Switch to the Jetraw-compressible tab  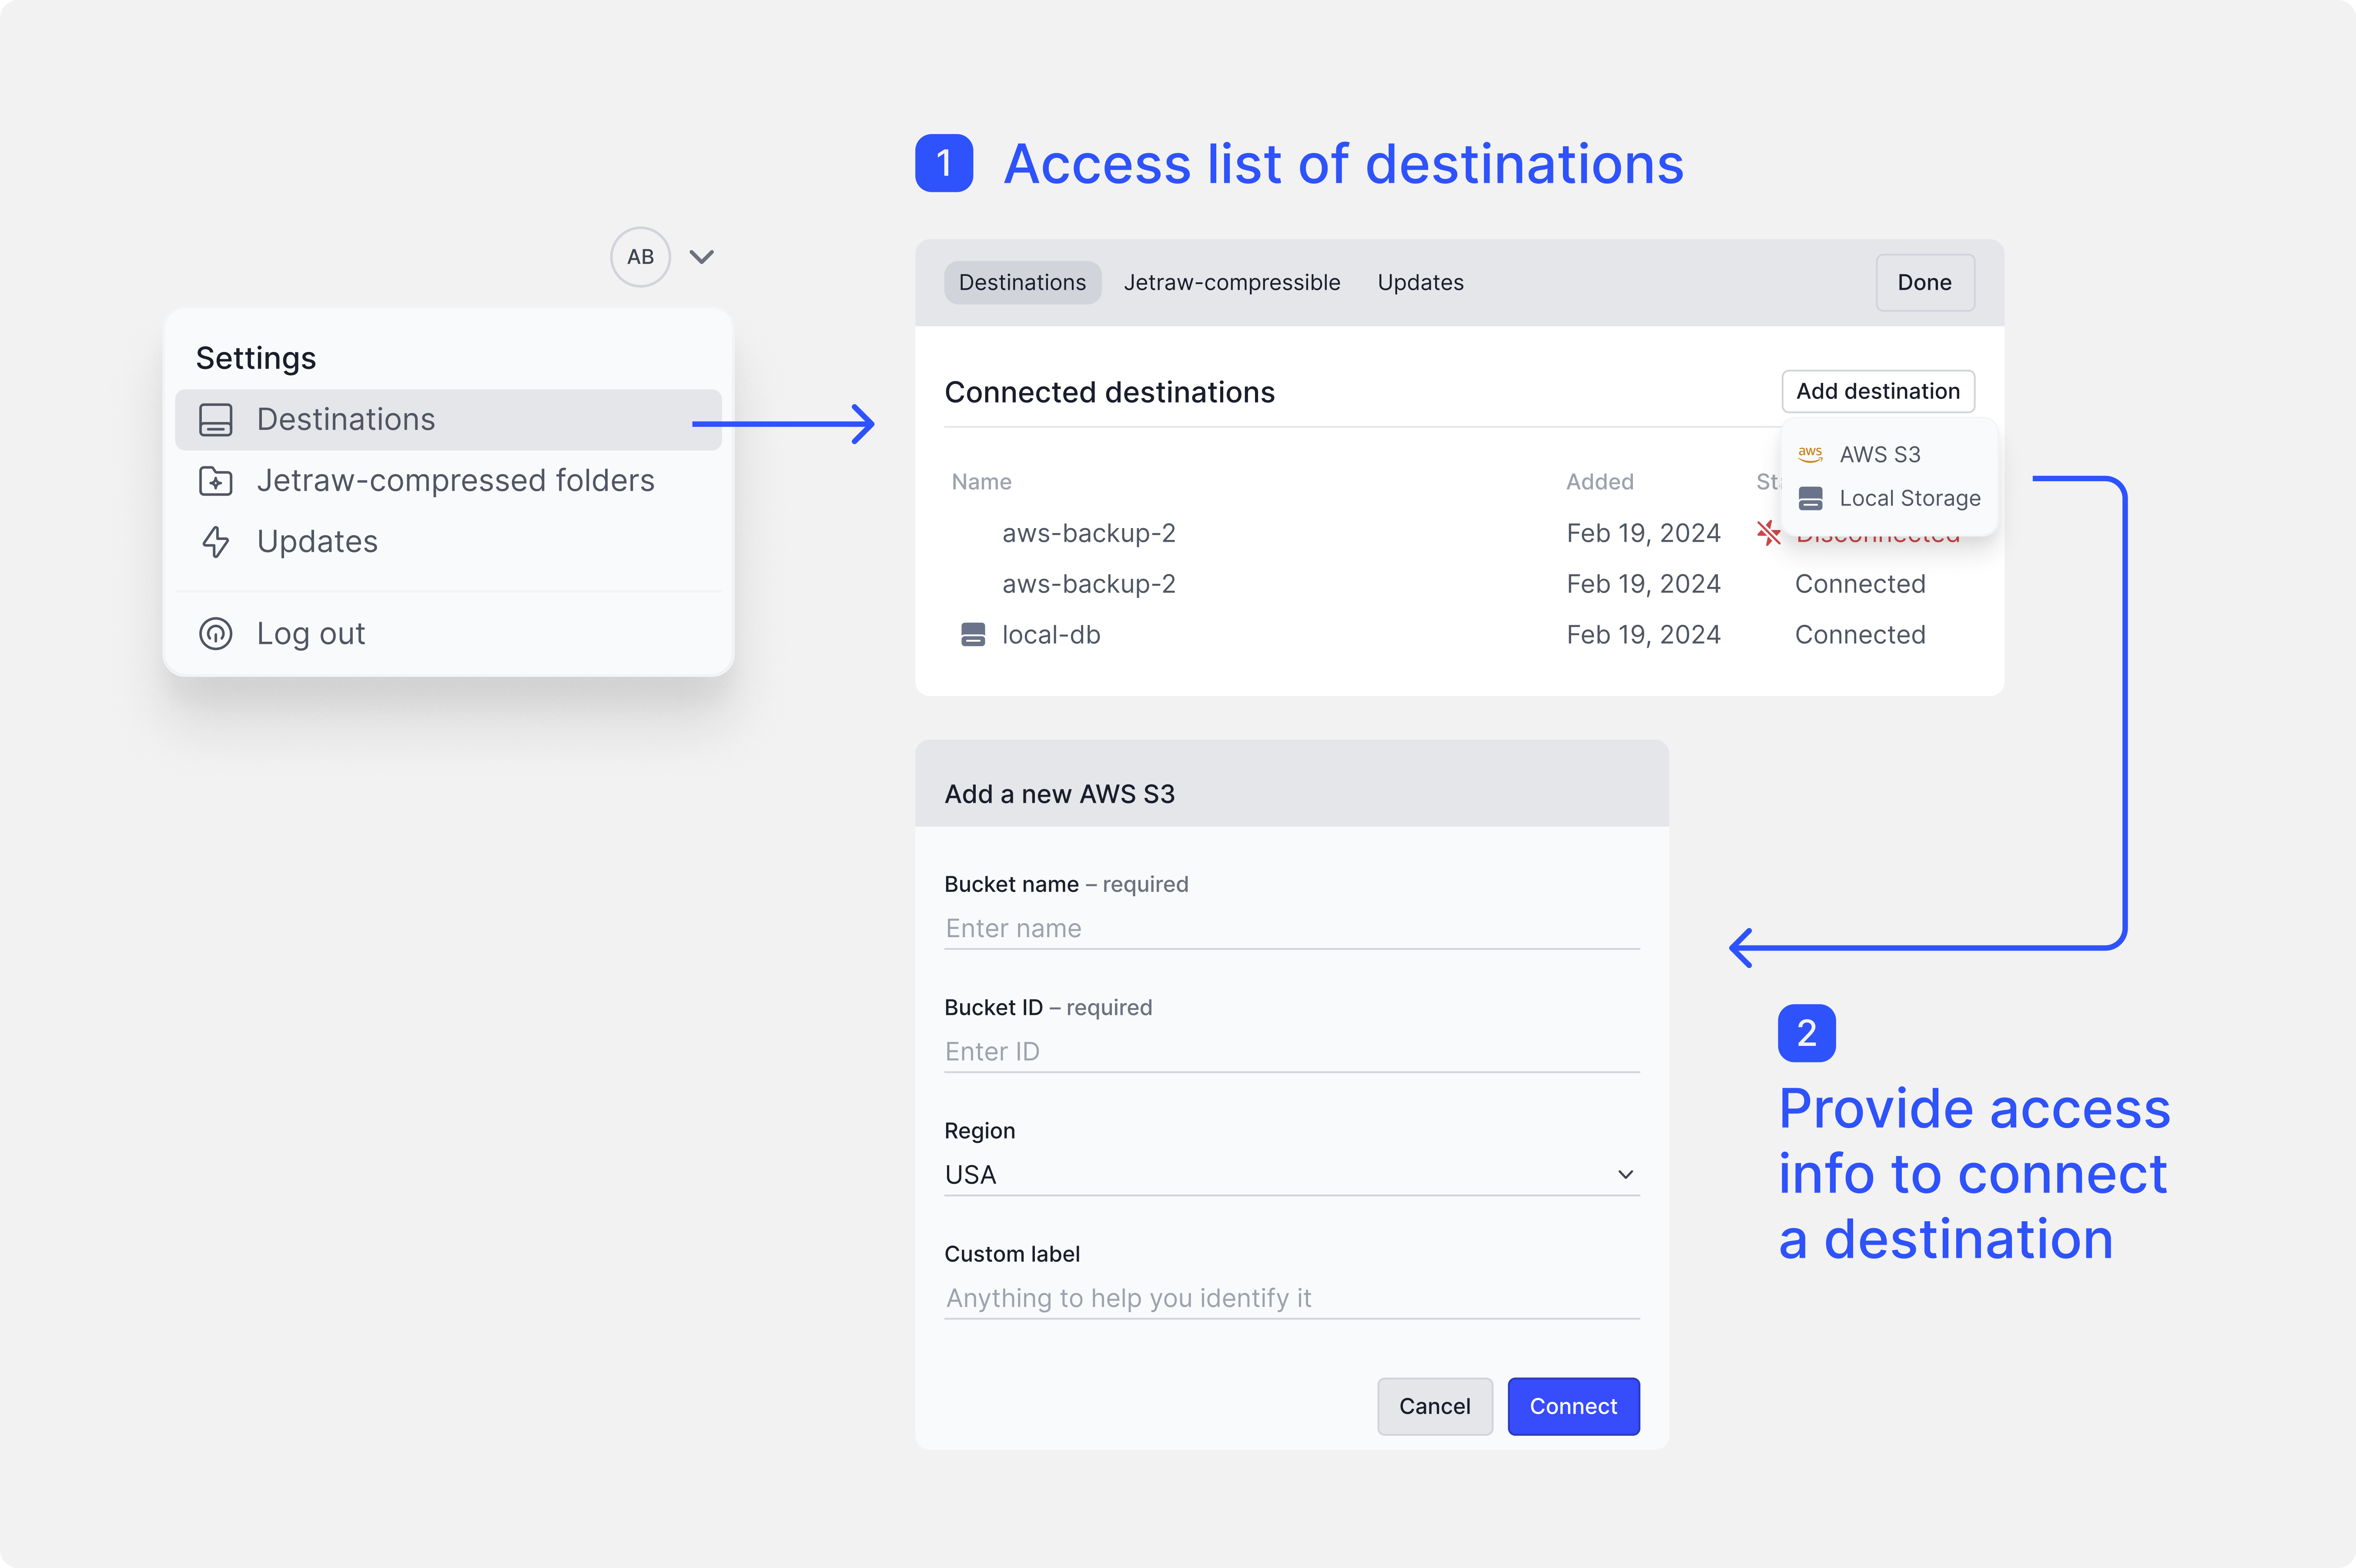click(1232, 283)
